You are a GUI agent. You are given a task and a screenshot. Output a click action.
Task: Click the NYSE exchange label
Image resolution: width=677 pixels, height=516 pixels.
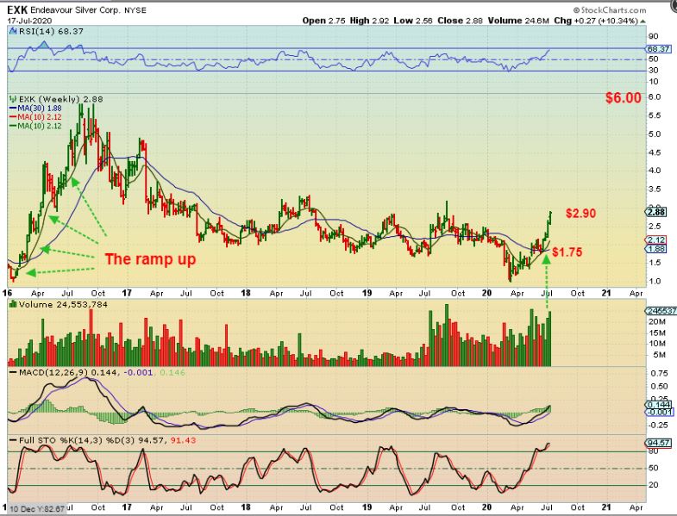click(135, 10)
